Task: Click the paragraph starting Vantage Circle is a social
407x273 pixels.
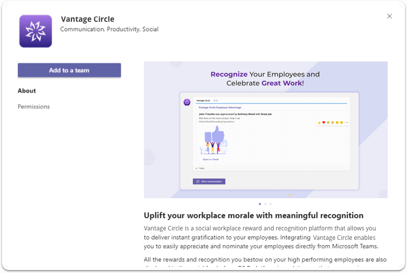Action: pos(261,237)
